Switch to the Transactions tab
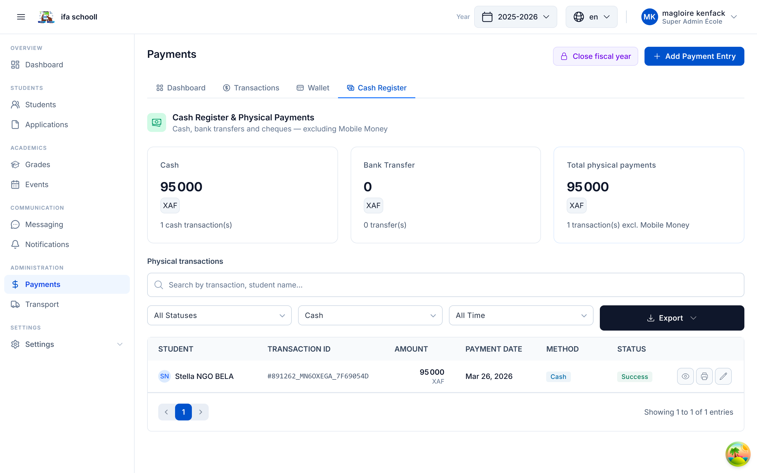The image size is (757, 473). [x=251, y=88]
